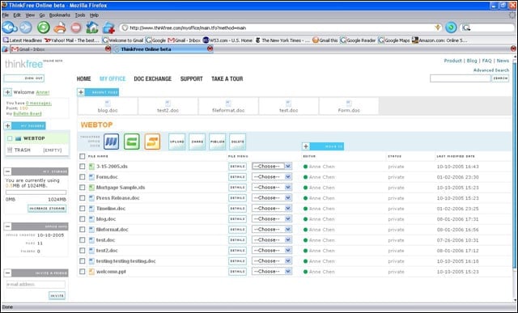Expand the Recent Files plus toggle
518x313 pixels.
[x=81, y=92]
